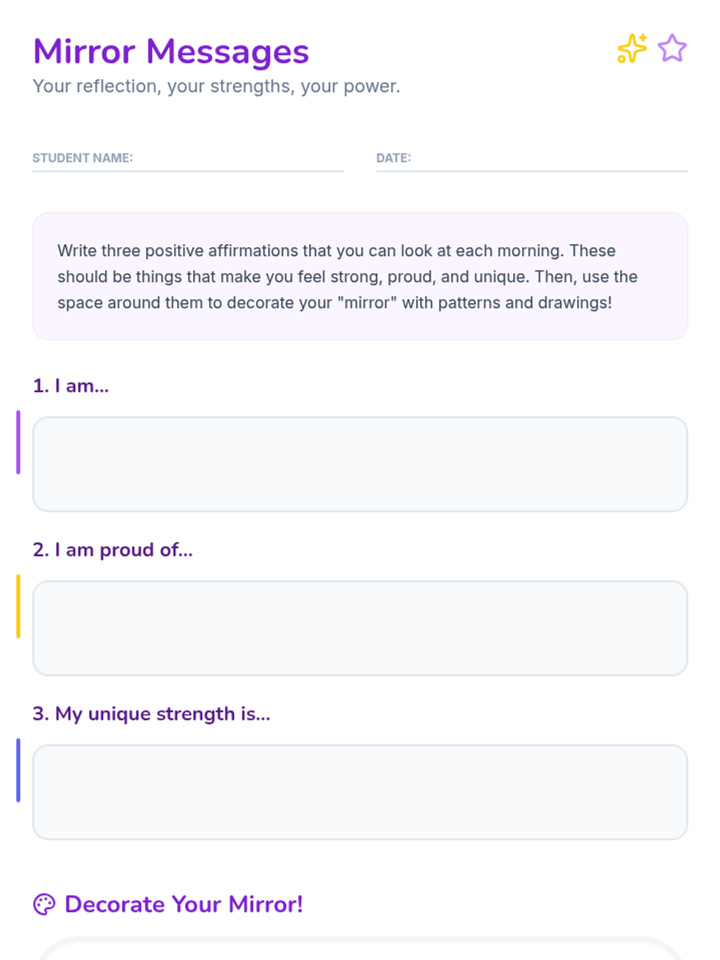
Task: Click the "Your reflection, your strengths" subtitle
Action: point(216,86)
